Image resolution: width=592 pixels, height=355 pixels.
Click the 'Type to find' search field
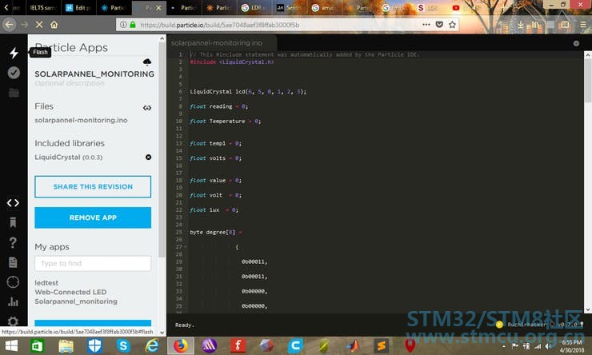pyautogui.click(x=93, y=263)
